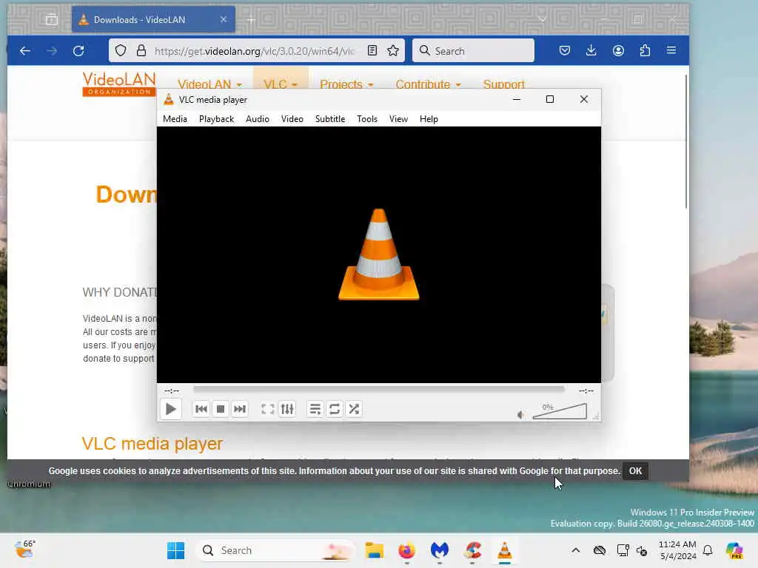Open Firefox tracking protection shield
This screenshot has height=568, width=758.
121,51
